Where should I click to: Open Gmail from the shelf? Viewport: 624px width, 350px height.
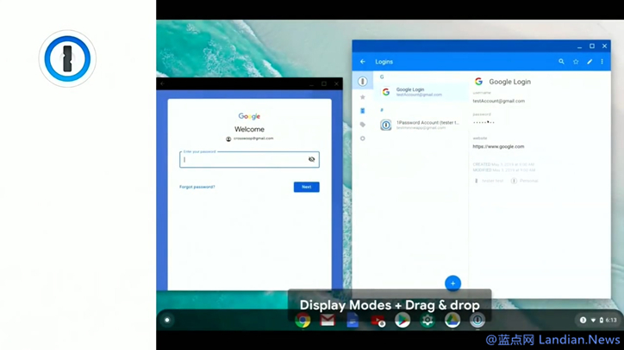point(328,320)
